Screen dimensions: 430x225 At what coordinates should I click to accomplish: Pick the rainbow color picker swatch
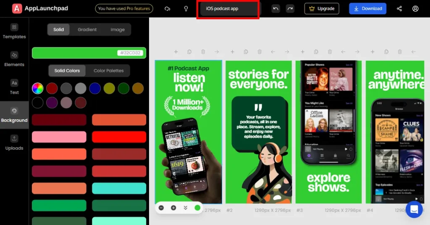pyautogui.click(x=38, y=88)
